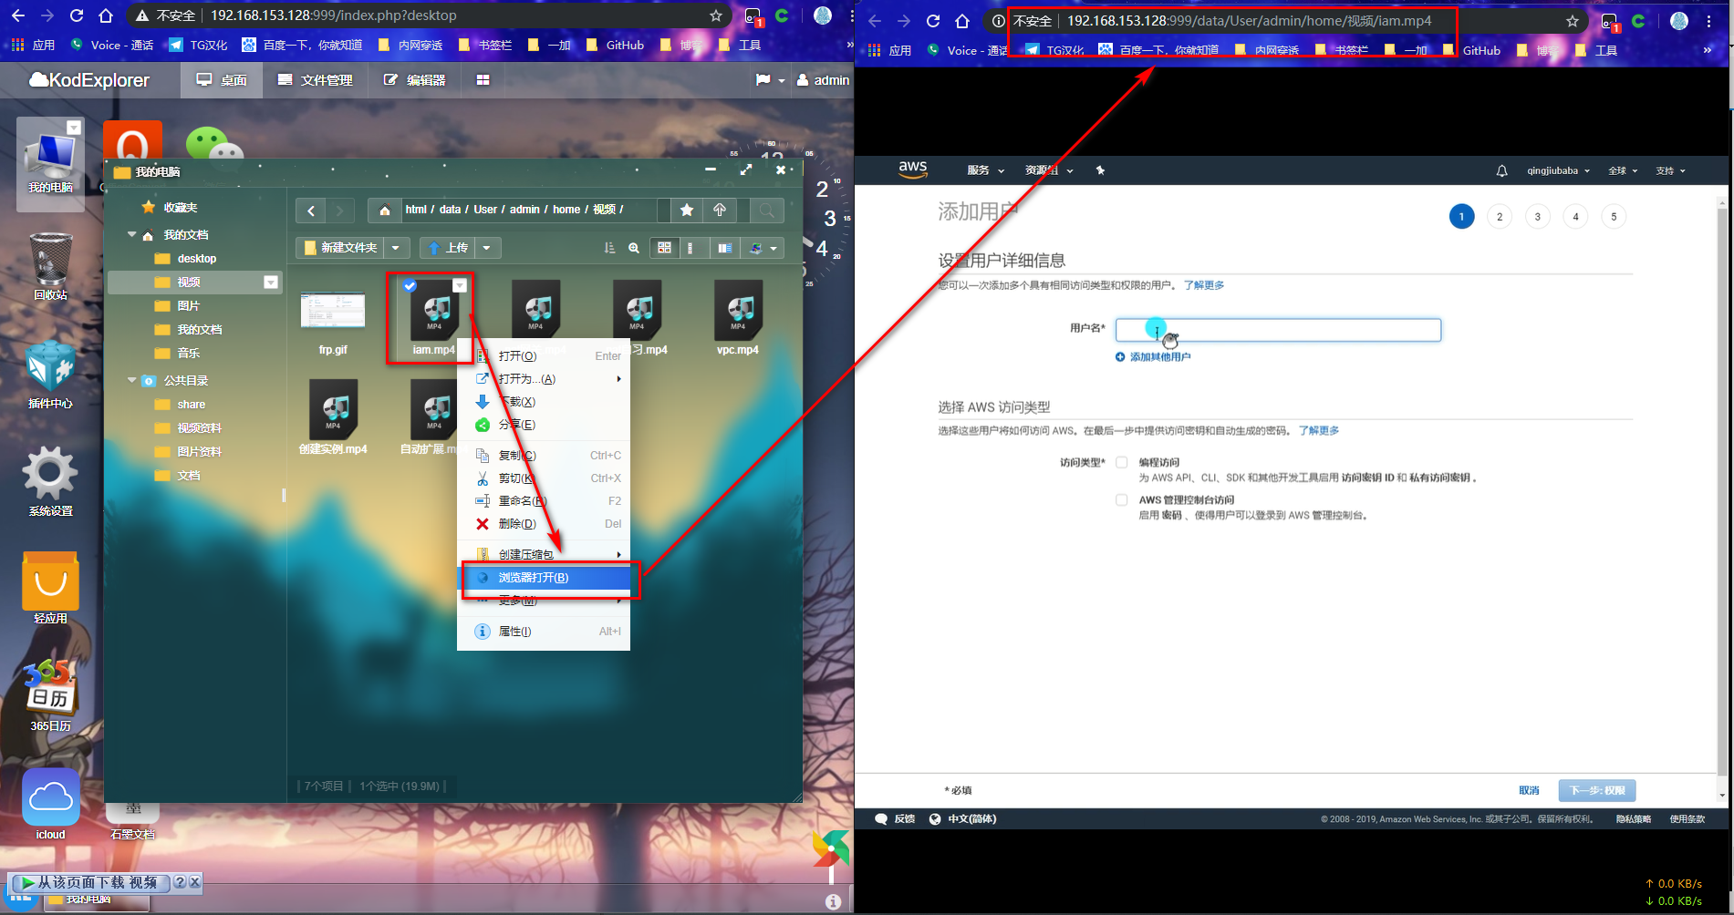The image size is (1734, 915).
Task: Open the icloud desktop icon
Action: click(x=51, y=804)
